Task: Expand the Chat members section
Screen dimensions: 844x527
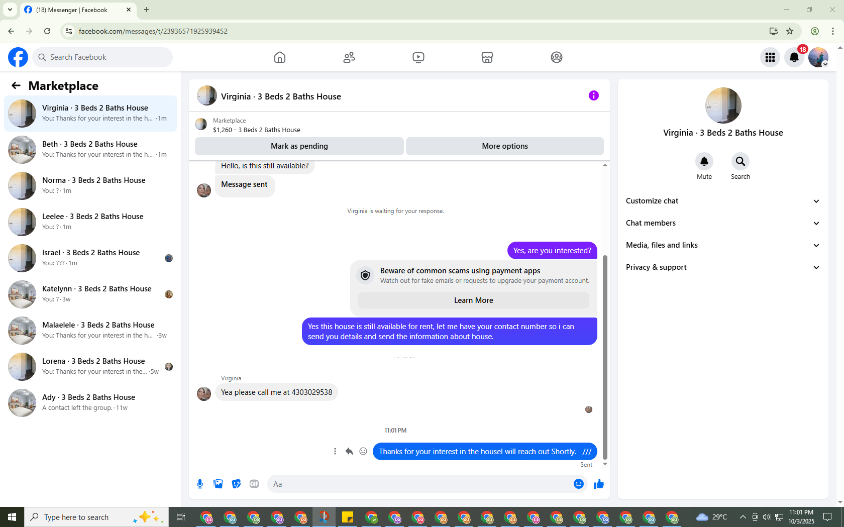Action: point(723,223)
